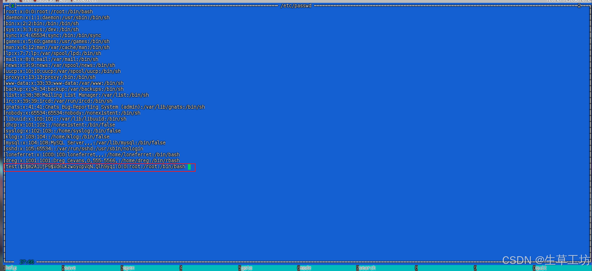This screenshot has height=271, width=592.
Task: Place cursor on the lp:x:7:7 line
Action: pos(53,53)
